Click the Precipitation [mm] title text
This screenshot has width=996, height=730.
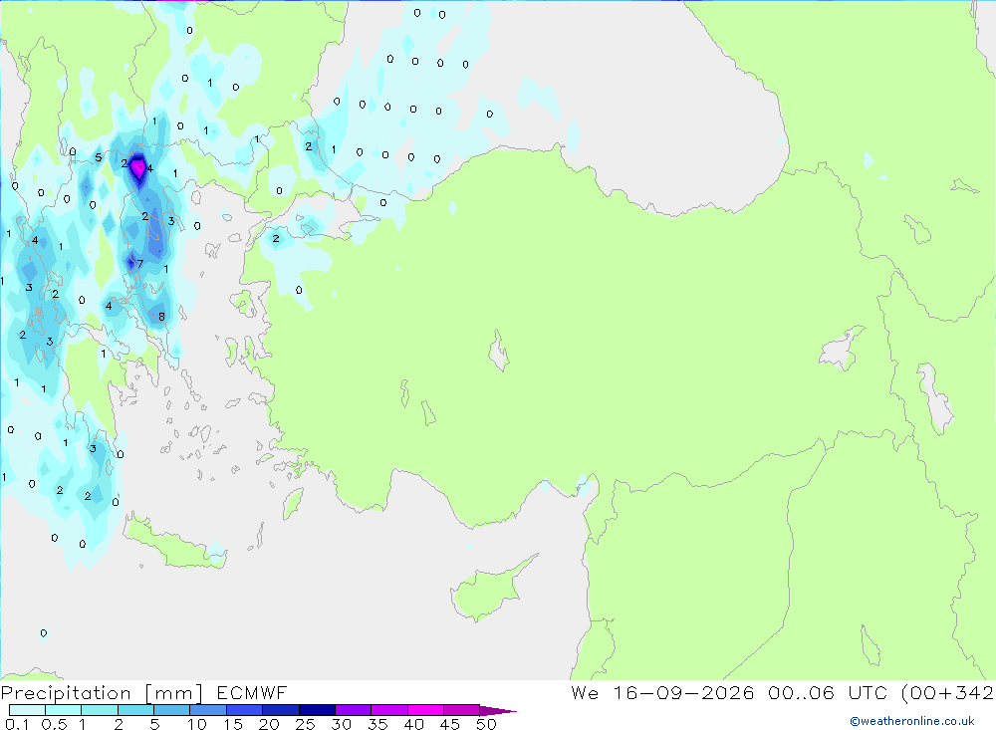coord(102,692)
